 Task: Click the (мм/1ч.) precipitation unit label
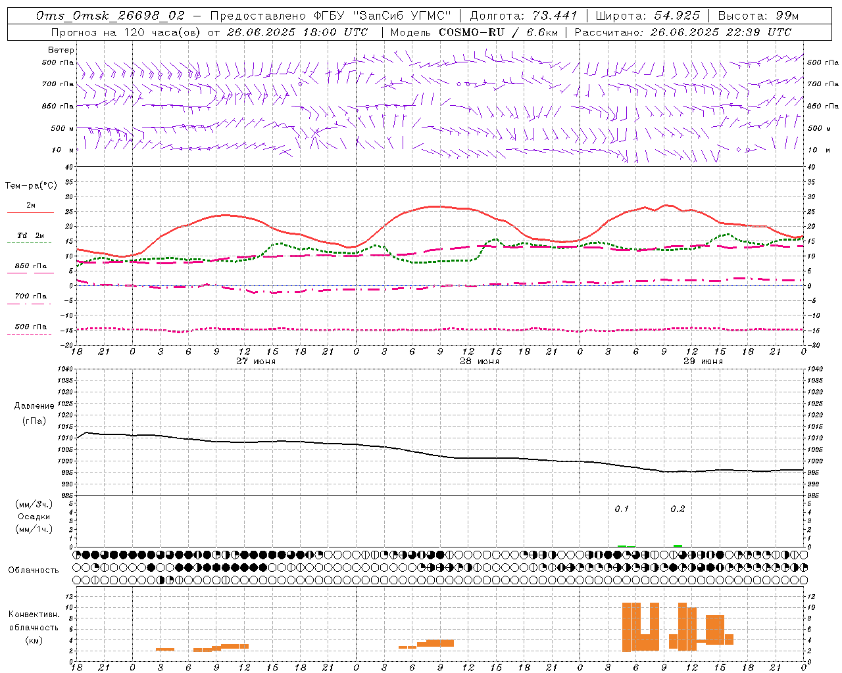pos(34,529)
